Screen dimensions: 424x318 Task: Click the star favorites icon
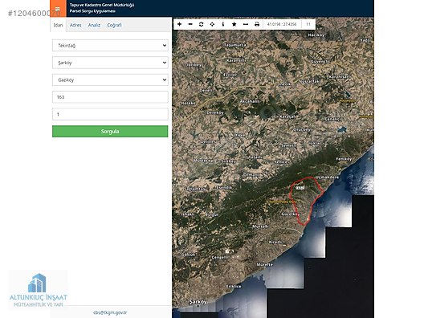tap(234, 24)
